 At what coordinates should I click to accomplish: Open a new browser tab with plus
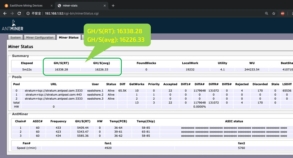[113, 6]
